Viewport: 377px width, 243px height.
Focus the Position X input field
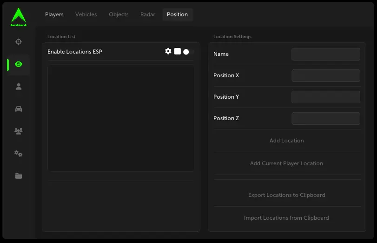[325, 75]
